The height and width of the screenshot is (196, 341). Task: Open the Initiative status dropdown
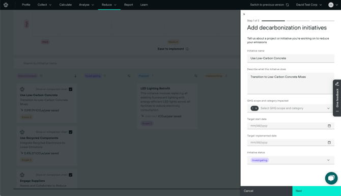pos(291,160)
